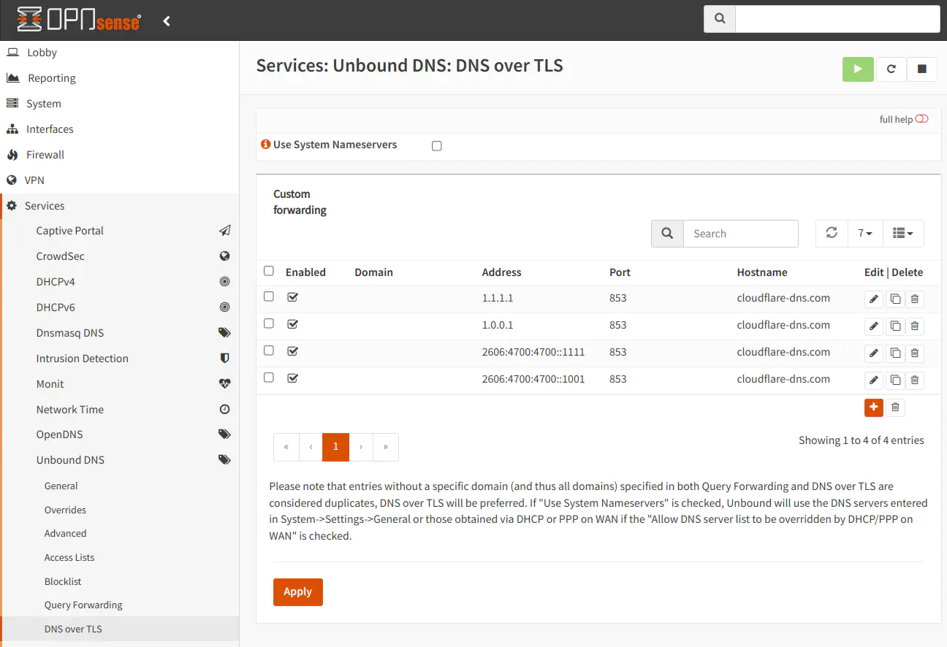Select the row checkbox for 2606:4700:4700::1001
Viewport: 947px width, 647px height.
(269, 378)
